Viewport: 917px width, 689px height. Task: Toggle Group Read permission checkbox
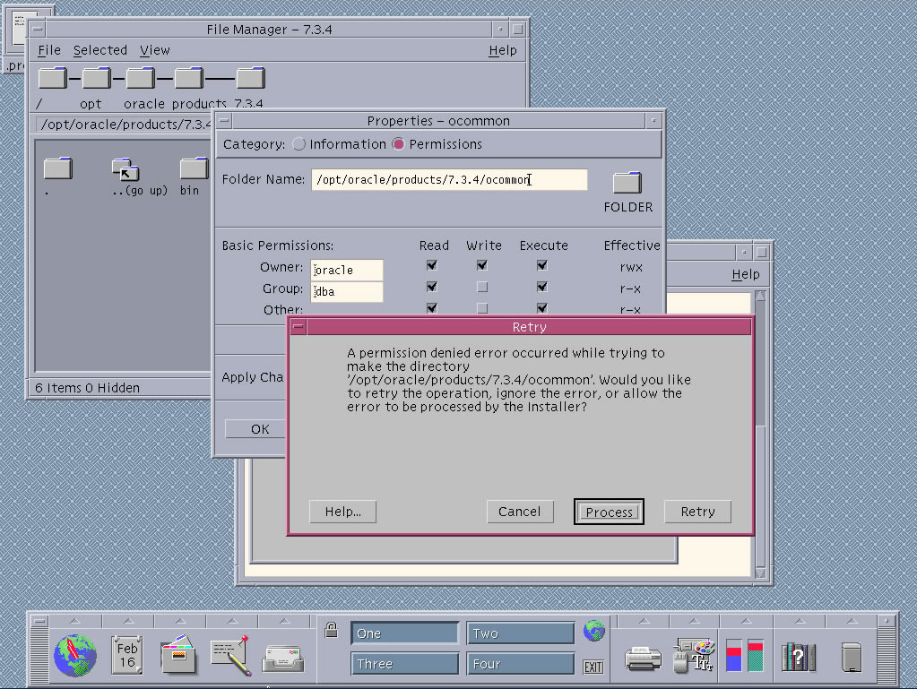(x=431, y=287)
